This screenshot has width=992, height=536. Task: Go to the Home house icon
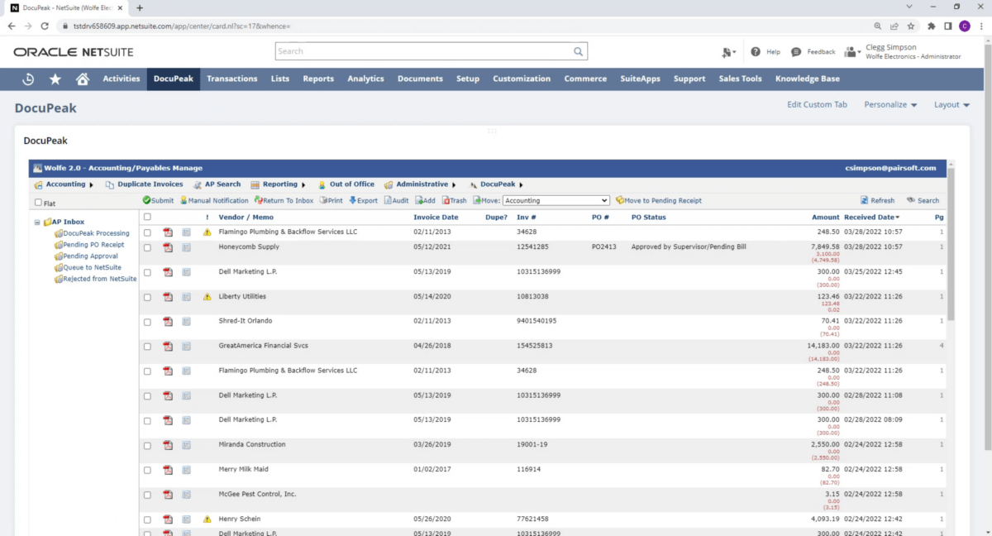coord(83,79)
